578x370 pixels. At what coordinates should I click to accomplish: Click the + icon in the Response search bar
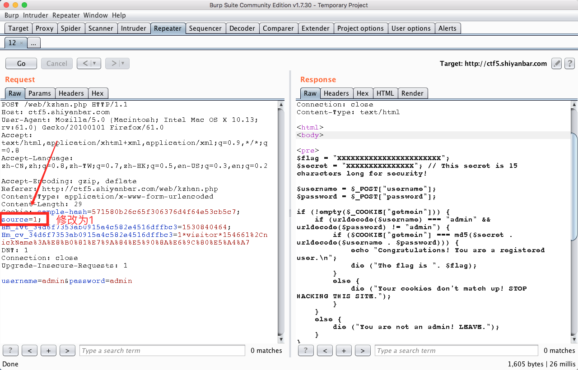(344, 350)
